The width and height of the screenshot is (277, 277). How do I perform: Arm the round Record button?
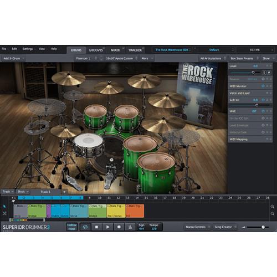[x=119, y=227]
